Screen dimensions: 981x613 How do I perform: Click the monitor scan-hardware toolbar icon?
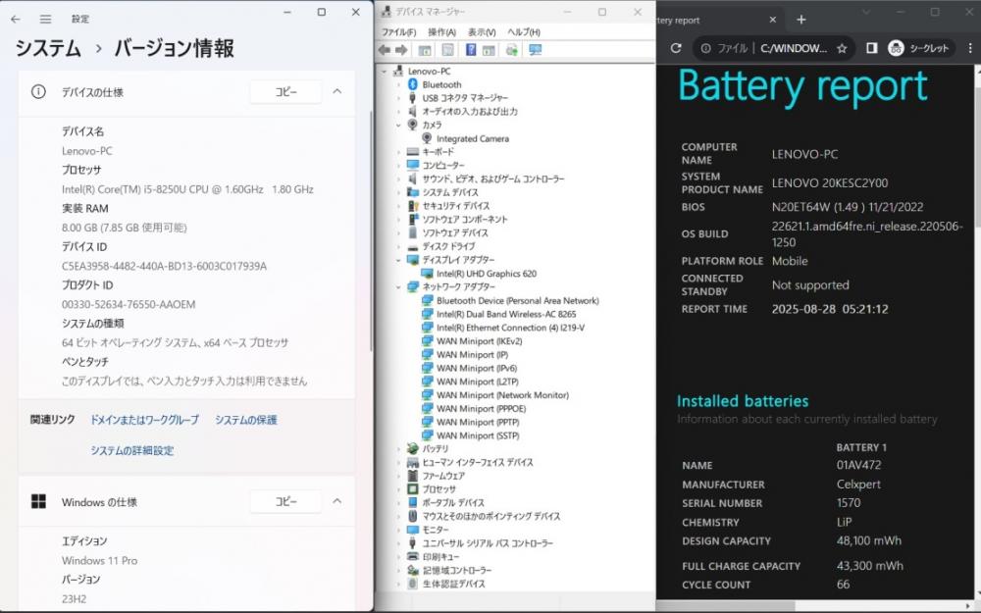click(536, 50)
